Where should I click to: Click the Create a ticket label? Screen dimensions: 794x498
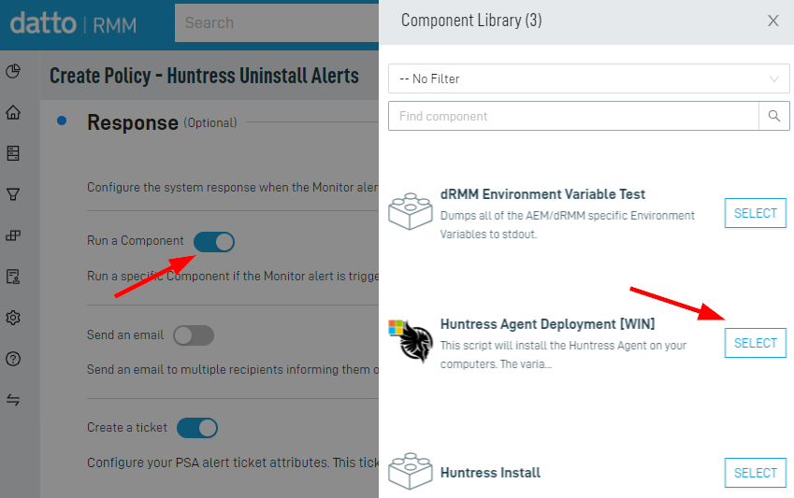[127, 427]
